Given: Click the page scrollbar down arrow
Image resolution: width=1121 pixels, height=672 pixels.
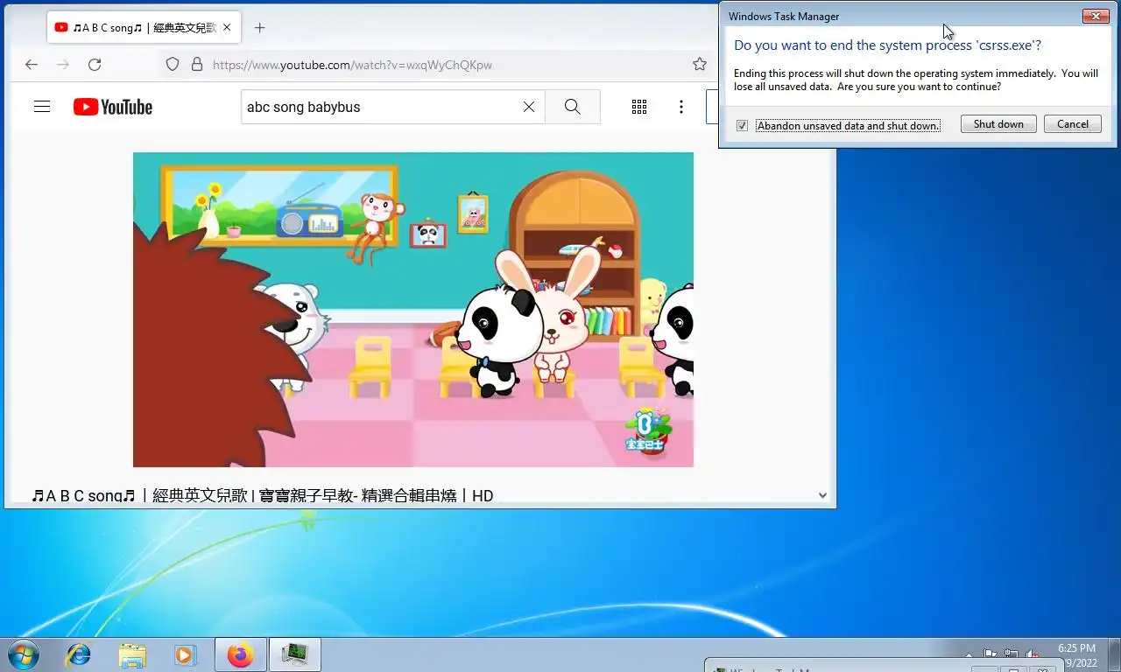Looking at the screenshot, I should (x=822, y=495).
